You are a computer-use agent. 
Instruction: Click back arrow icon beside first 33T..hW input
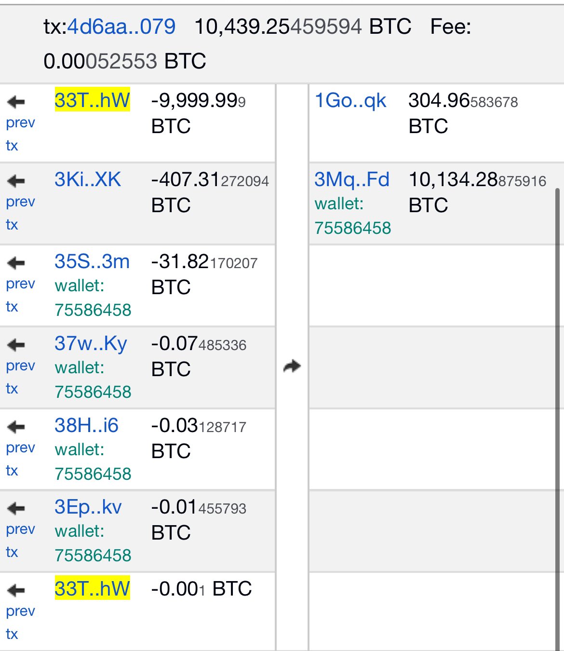point(16,102)
